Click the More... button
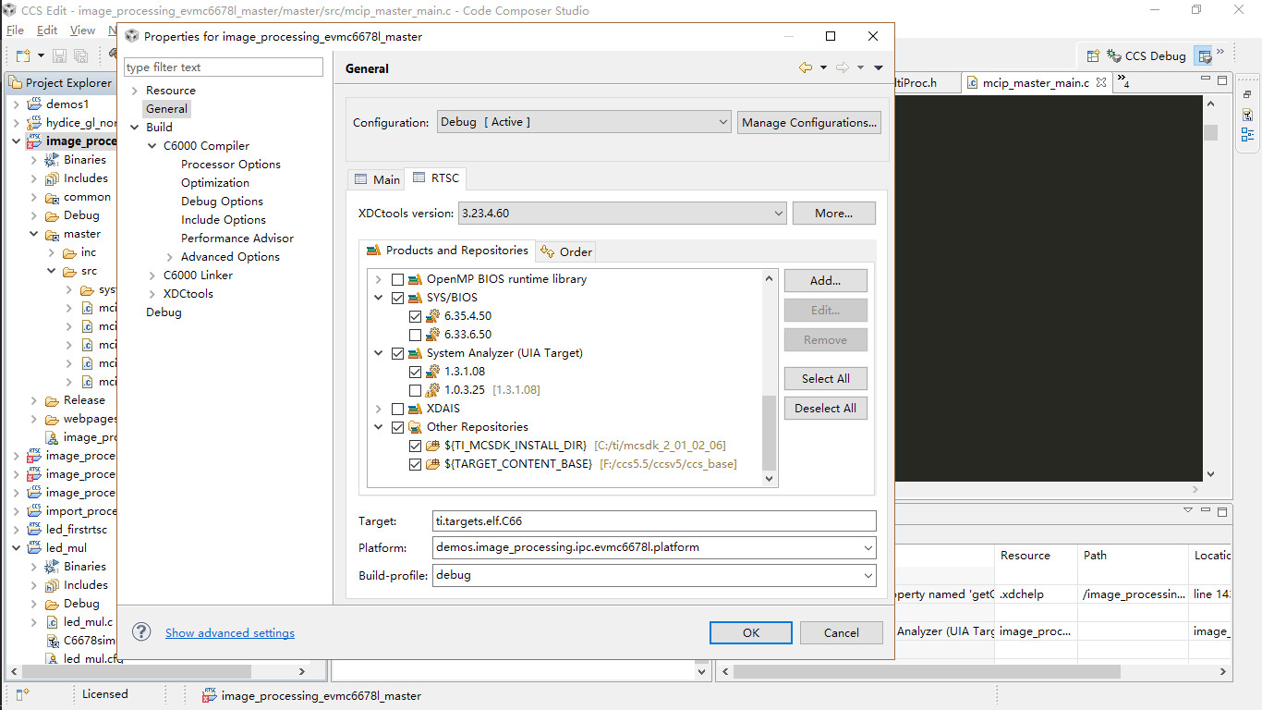The height and width of the screenshot is (710, 1262). pos(833,213)
